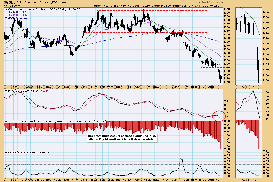Image resolution: width=273 pixels, height=182 pixels.
Task: Click the PHYS Premium/Discount -1.95 (16 Aug) label
Action: tap(57, 121)
